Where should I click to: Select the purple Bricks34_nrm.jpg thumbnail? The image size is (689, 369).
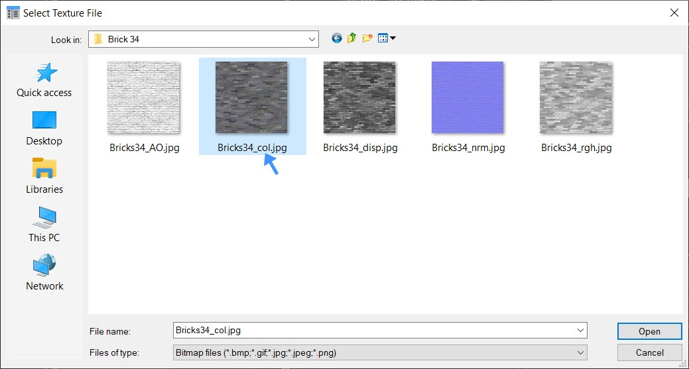(468, 97)
